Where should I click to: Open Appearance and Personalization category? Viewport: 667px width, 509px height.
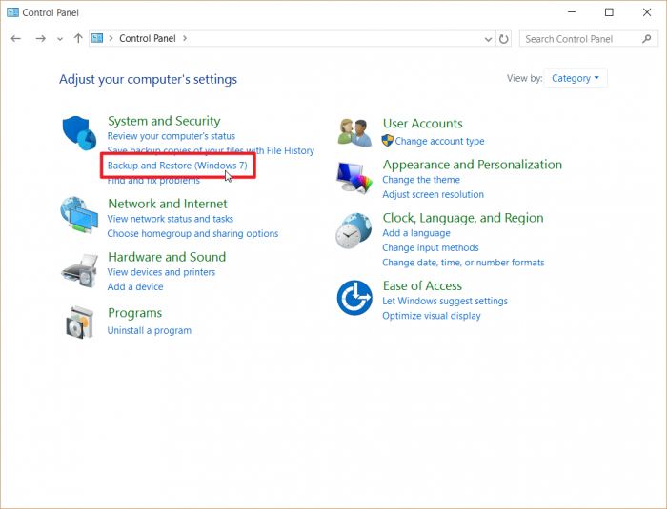tap(473, 165)
